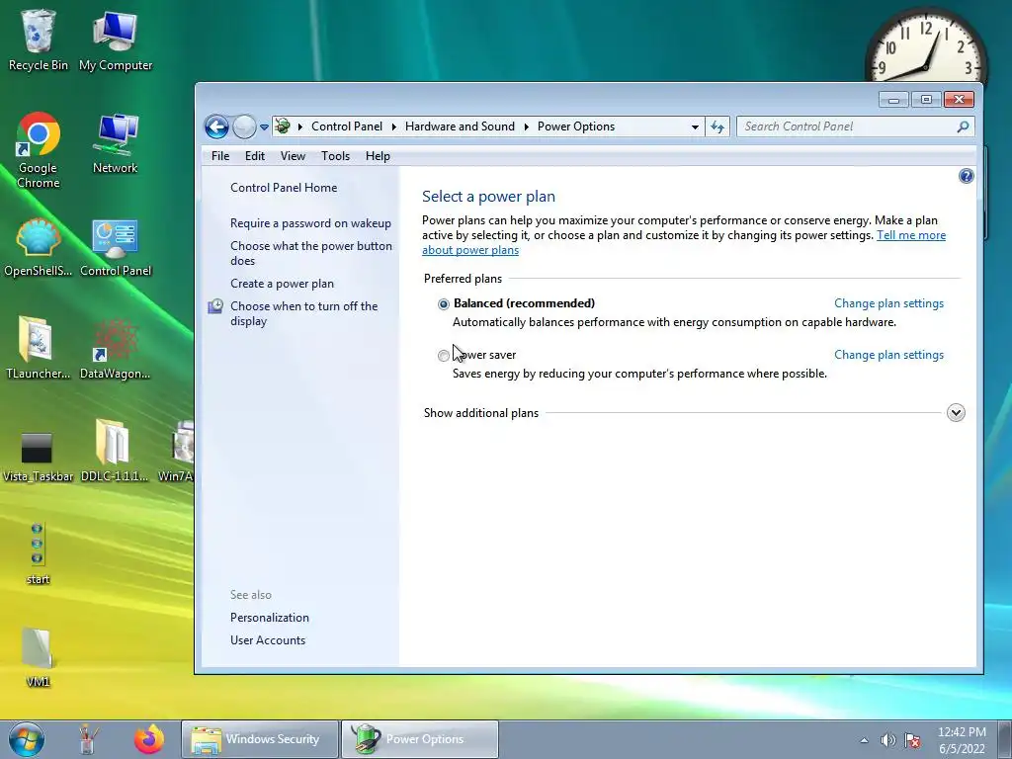This screenshot has width=1012, height=759.
Task: Click the Action Center flag tray icon
Action: (912, 740)
